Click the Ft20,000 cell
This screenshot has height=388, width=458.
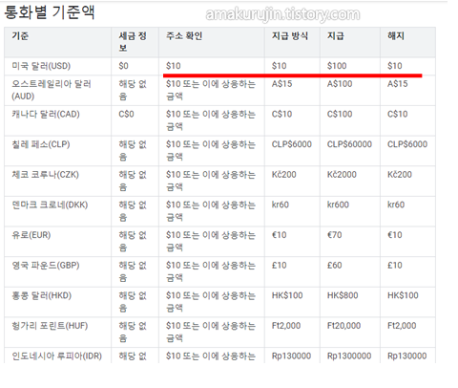343,326
